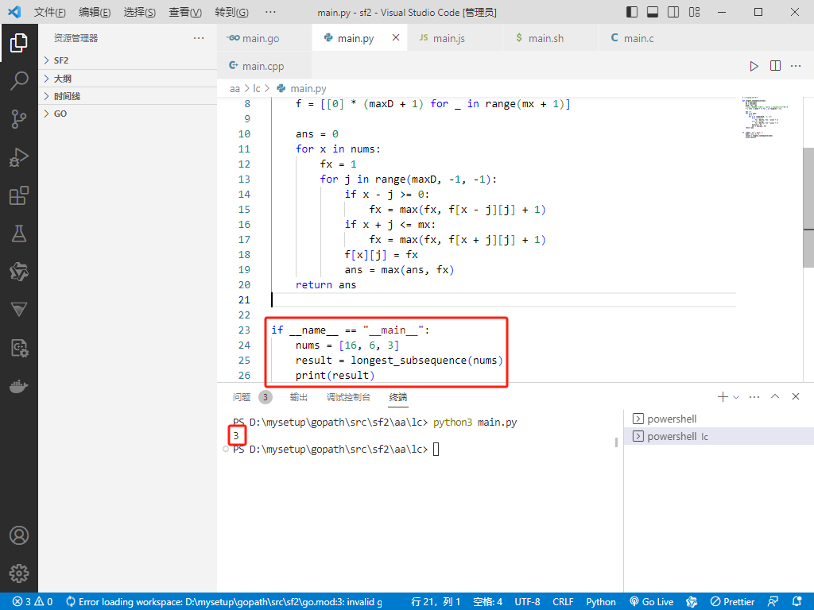Select the powershell lc terminal entry
Screen dimensions: 814x610
pos(719,436)
